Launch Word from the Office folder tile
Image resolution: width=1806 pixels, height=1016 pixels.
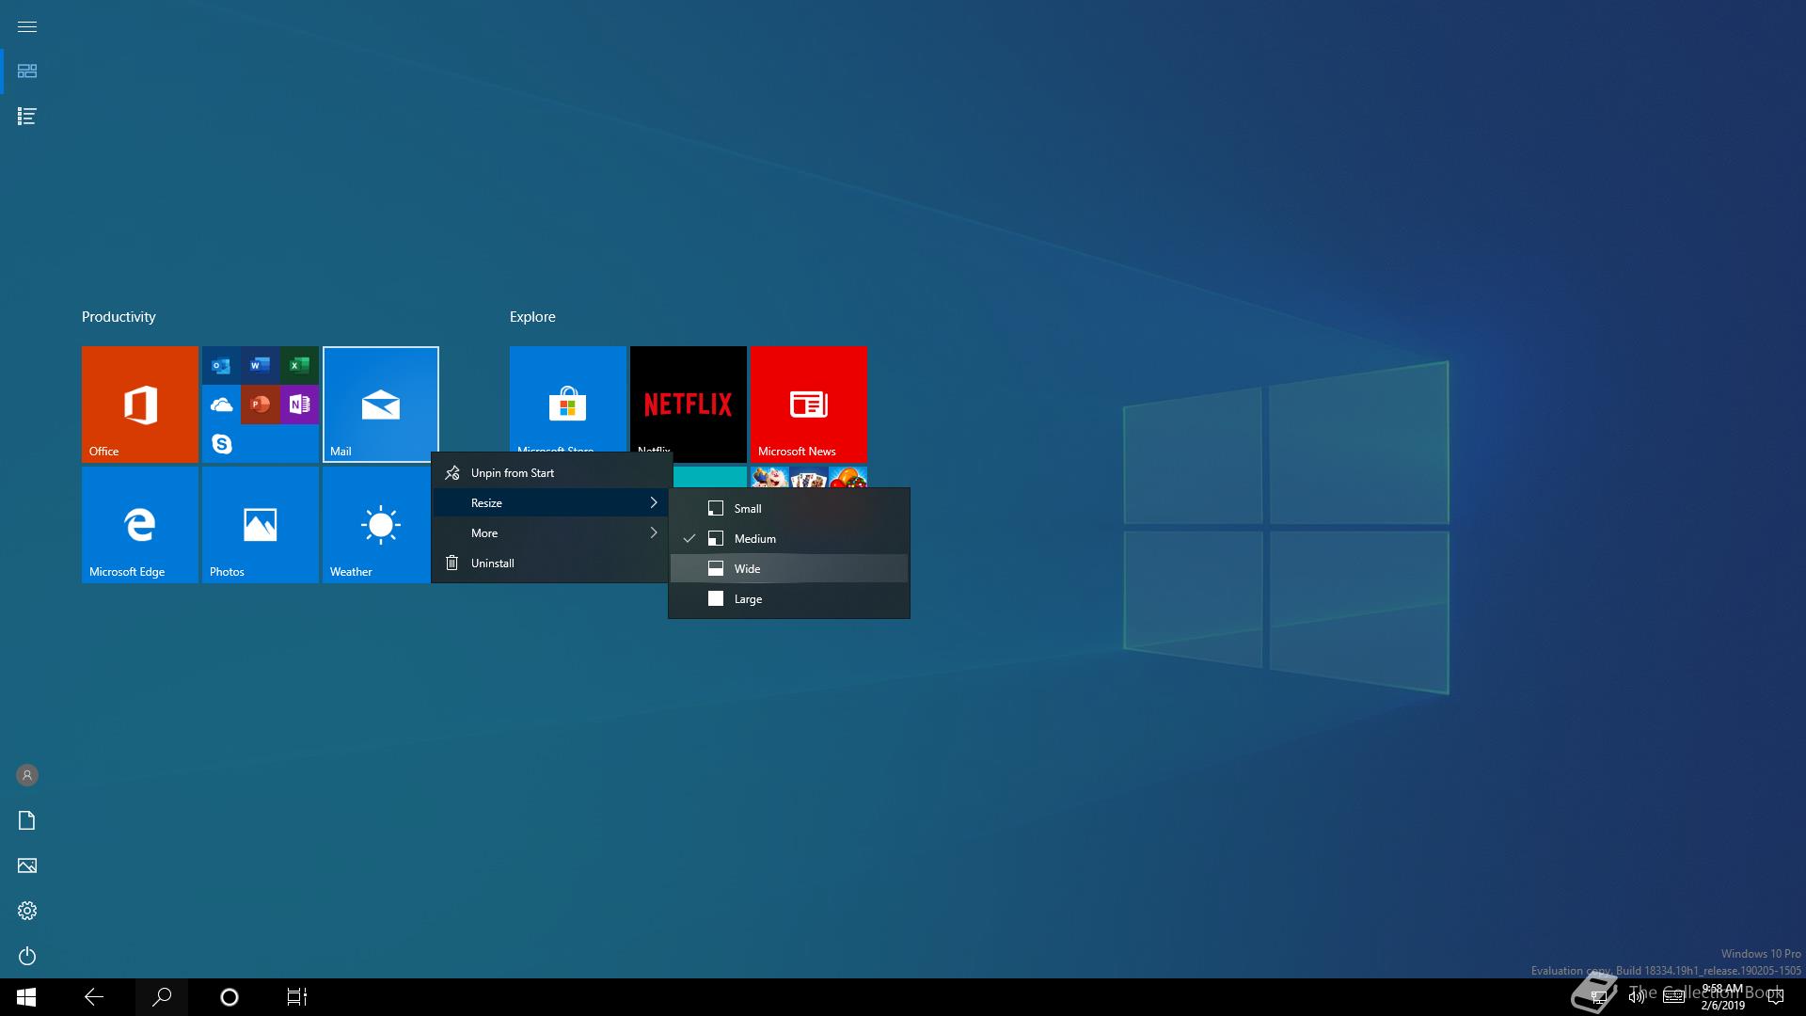[x=261, y=365]
